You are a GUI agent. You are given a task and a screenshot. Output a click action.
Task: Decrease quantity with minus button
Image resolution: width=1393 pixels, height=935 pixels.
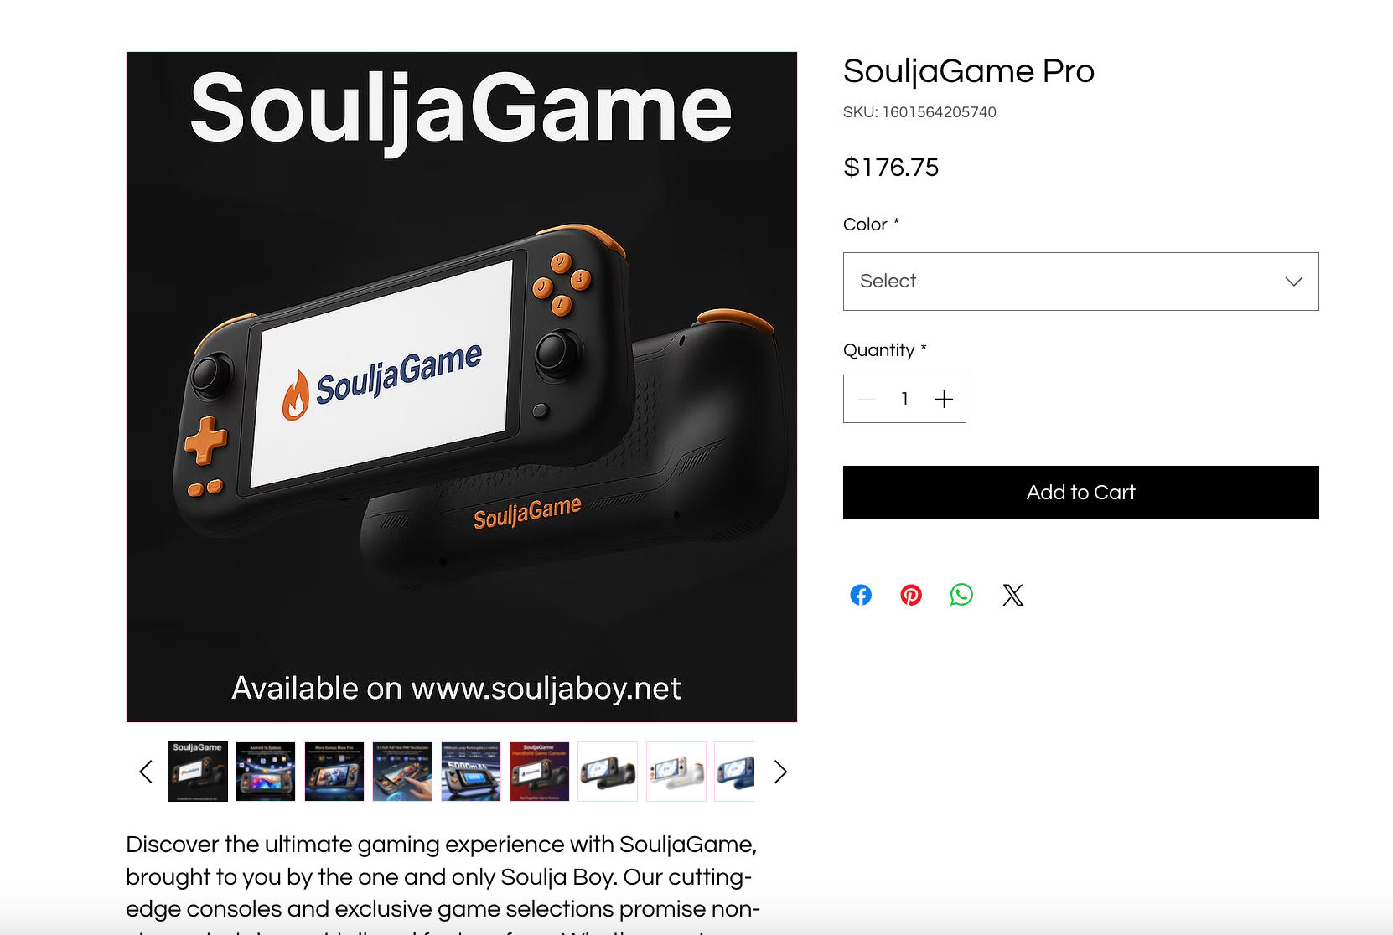(x=867, y=399)
